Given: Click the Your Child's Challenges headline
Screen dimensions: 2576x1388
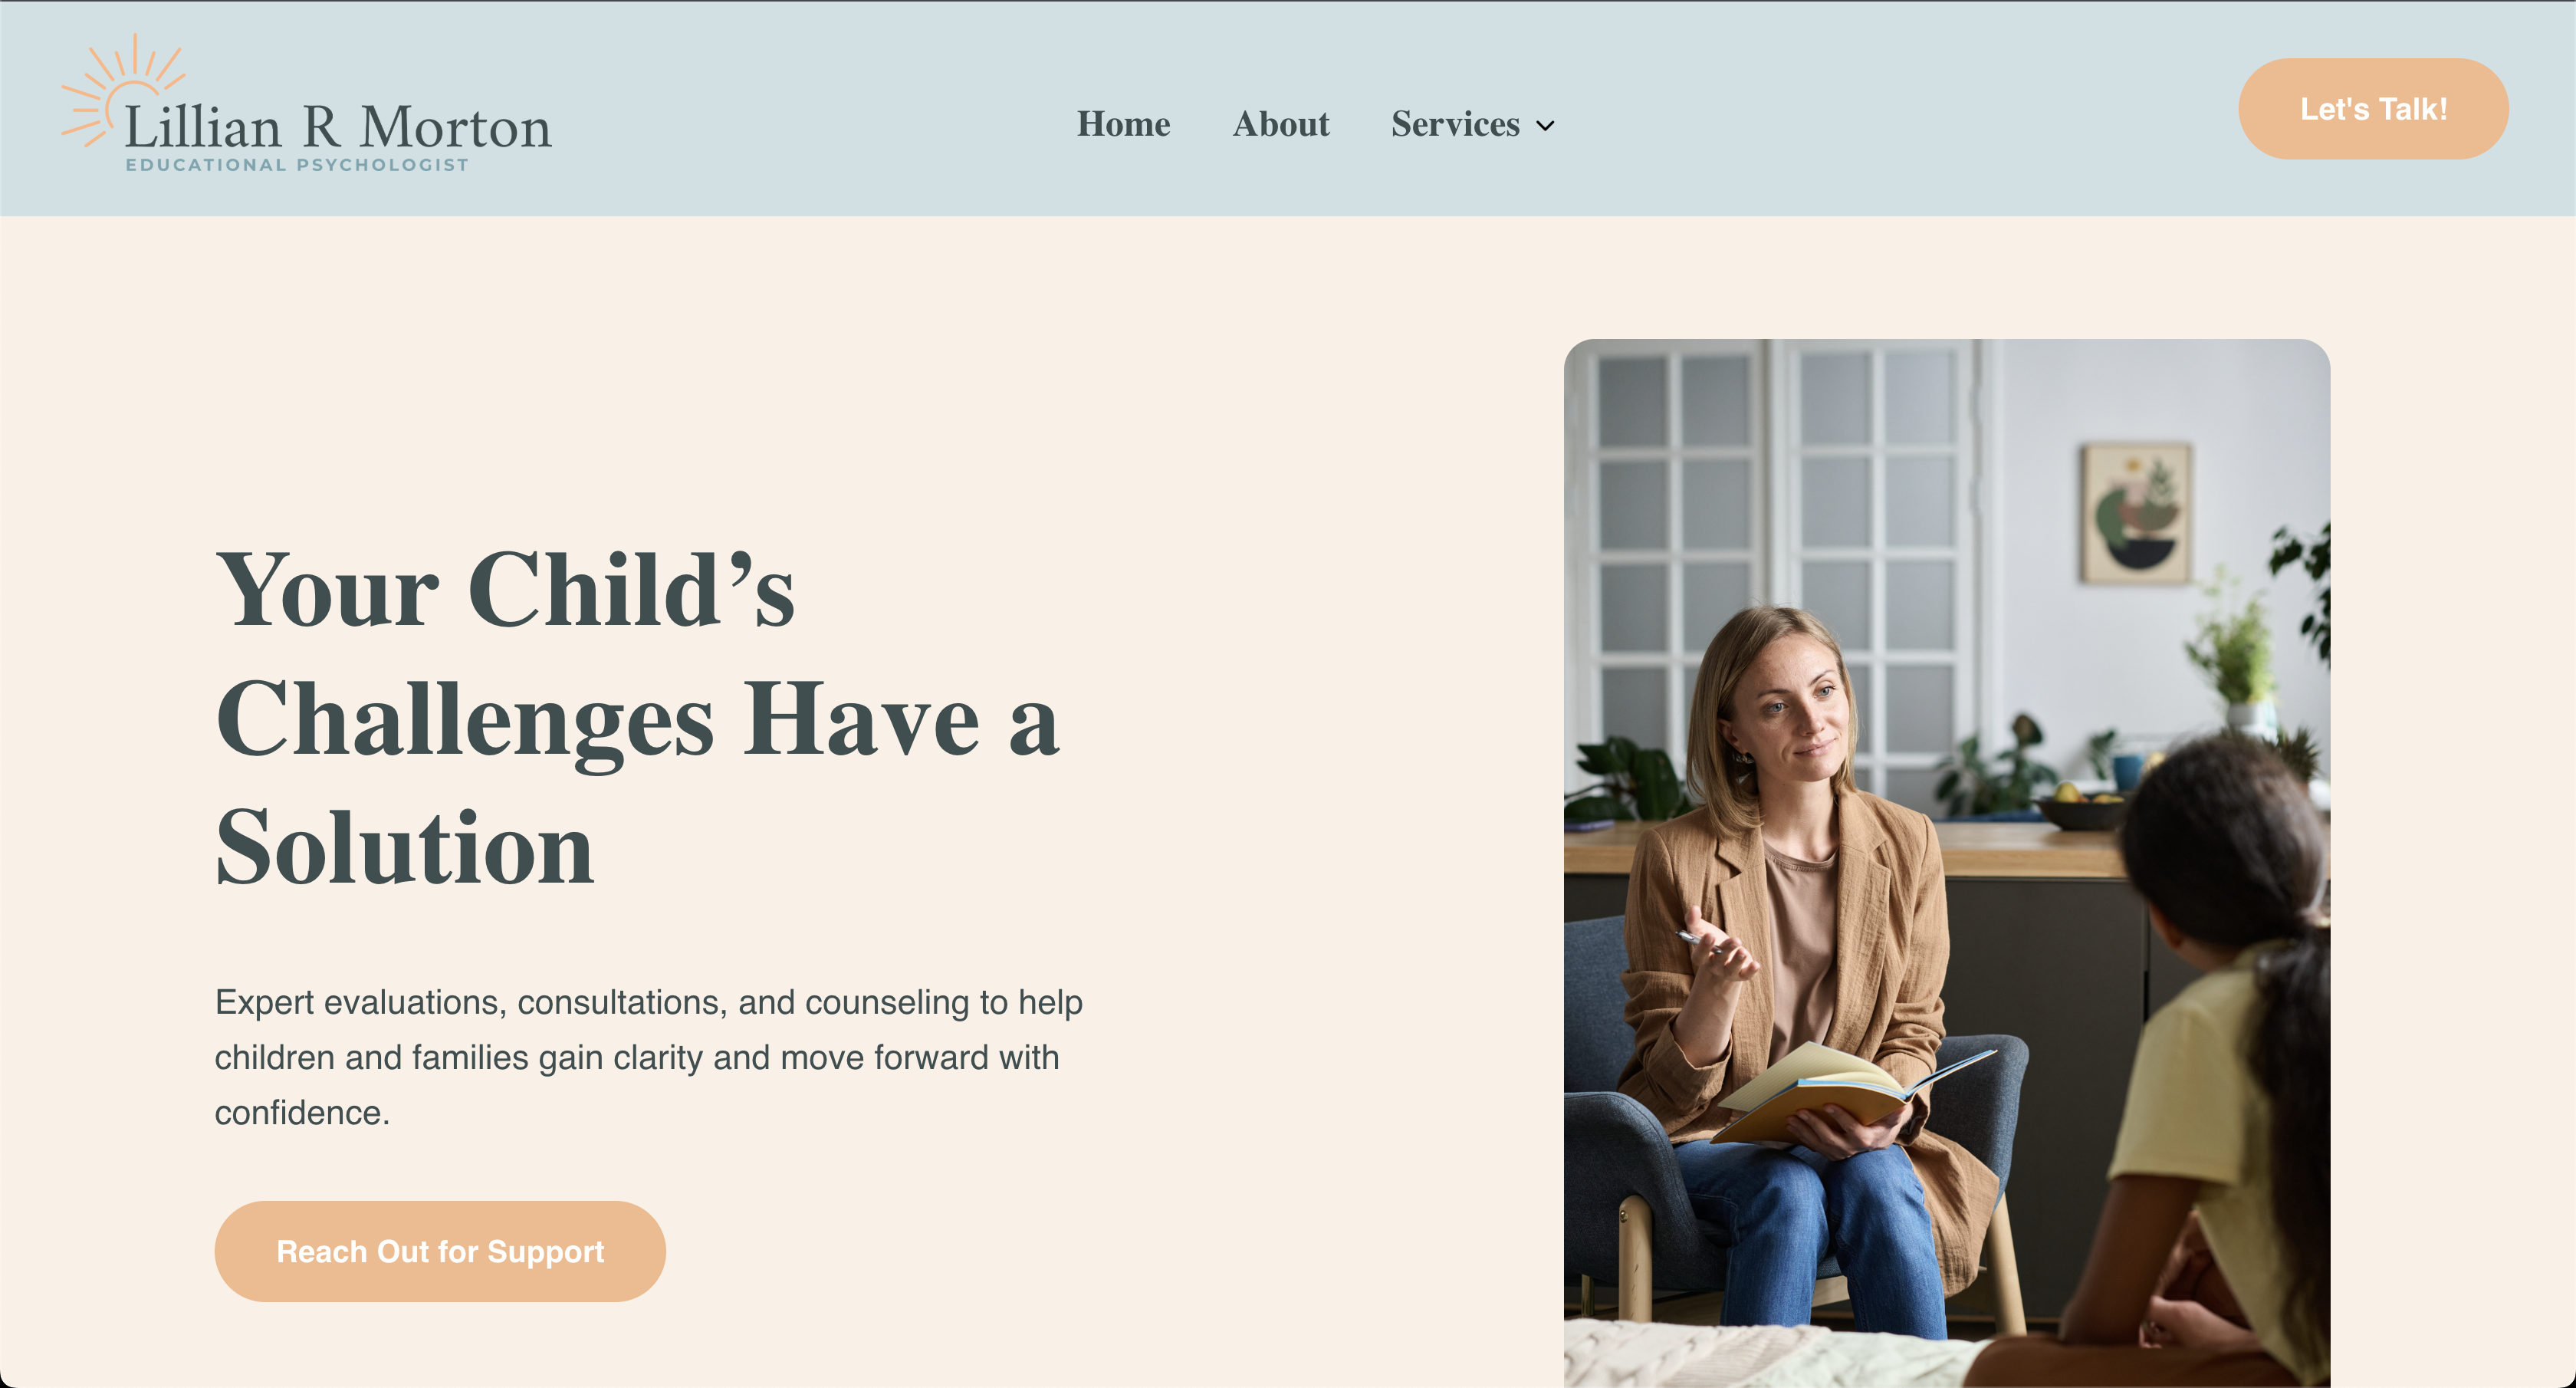Looking at the screenshot, I should pyautogui.click(x=637, y=717).
